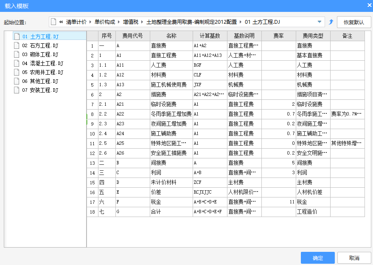
Task: Click the 恢复默认 button
Action: pos(354,22)
